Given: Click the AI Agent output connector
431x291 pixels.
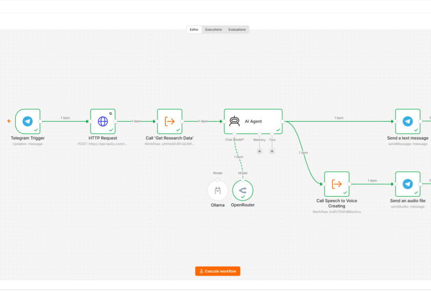Looking at the screenshot, I should [282, 121].
